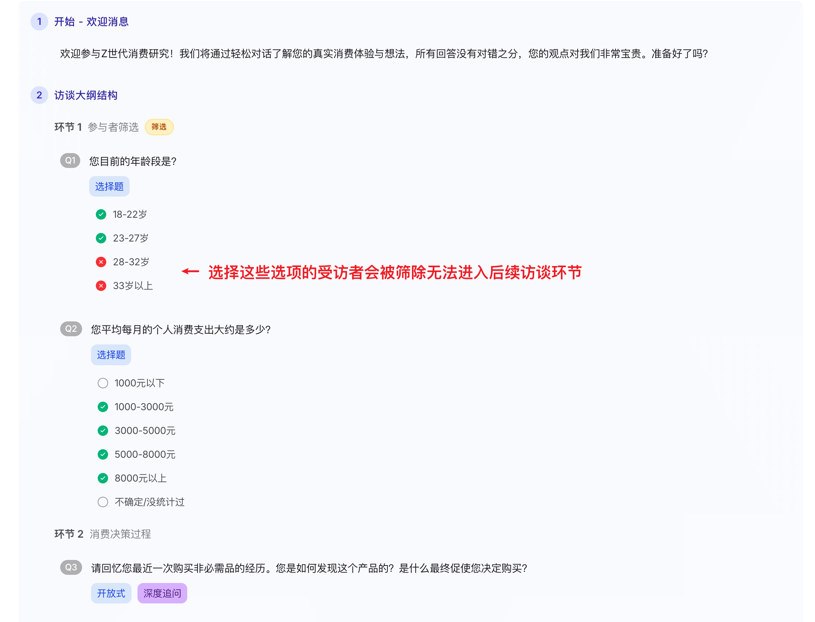
Task: Click the heading 开始 - 欢迎消息
Action: tap(91, 22)
